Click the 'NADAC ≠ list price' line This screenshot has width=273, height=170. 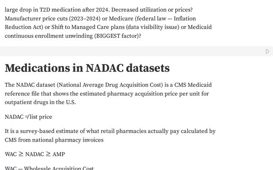pyautogui.click(x=28, y=116)
